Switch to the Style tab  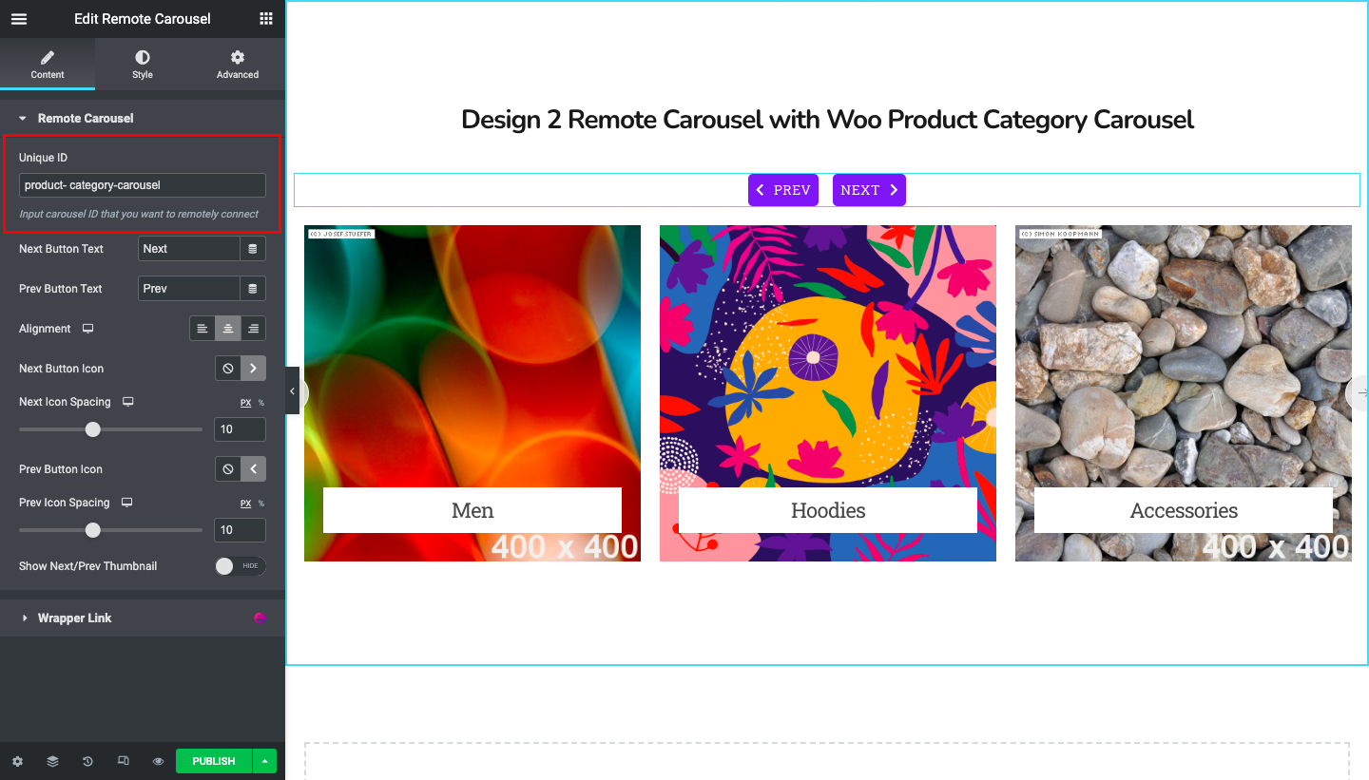click(142, 64)
